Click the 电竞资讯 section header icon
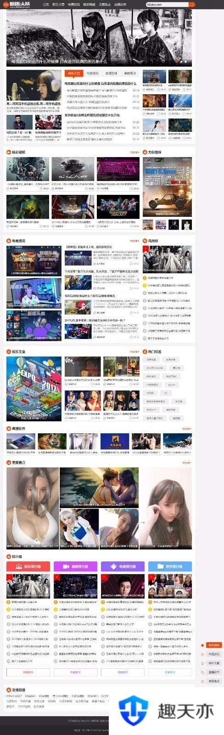This screenshot has height=735, width=224. [8, 241]
